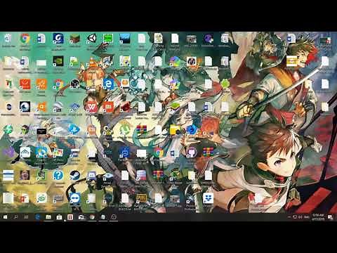The height and width of the screenshot is (253, 337).
Task: Open the Minecraft desktop shortcut
Action: [75, 39]
